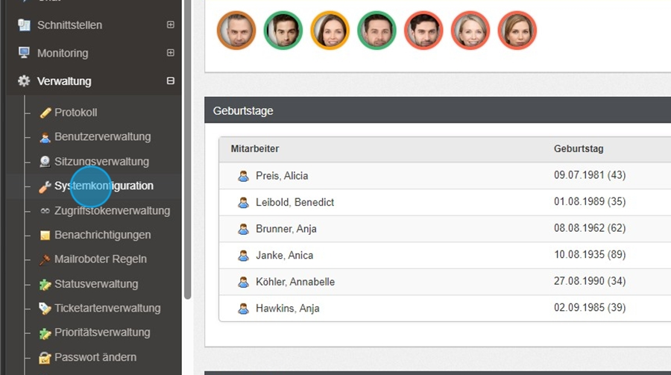Expand the Monitoring menu section
Screen dimensions: 671x375
pyautogui.click(x=171, y=53)
